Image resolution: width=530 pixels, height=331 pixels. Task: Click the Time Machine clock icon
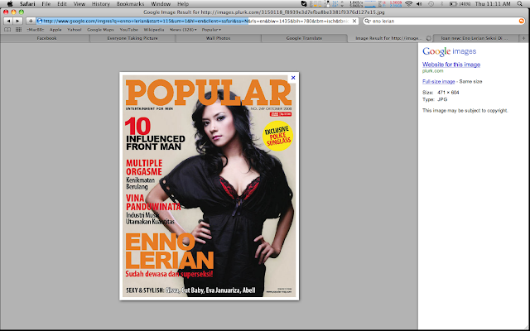point(431,4)
